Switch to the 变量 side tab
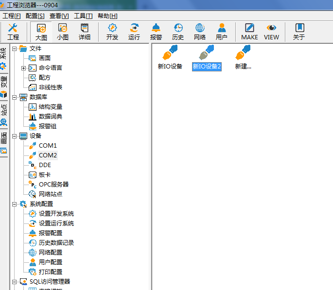 [3, 87]
